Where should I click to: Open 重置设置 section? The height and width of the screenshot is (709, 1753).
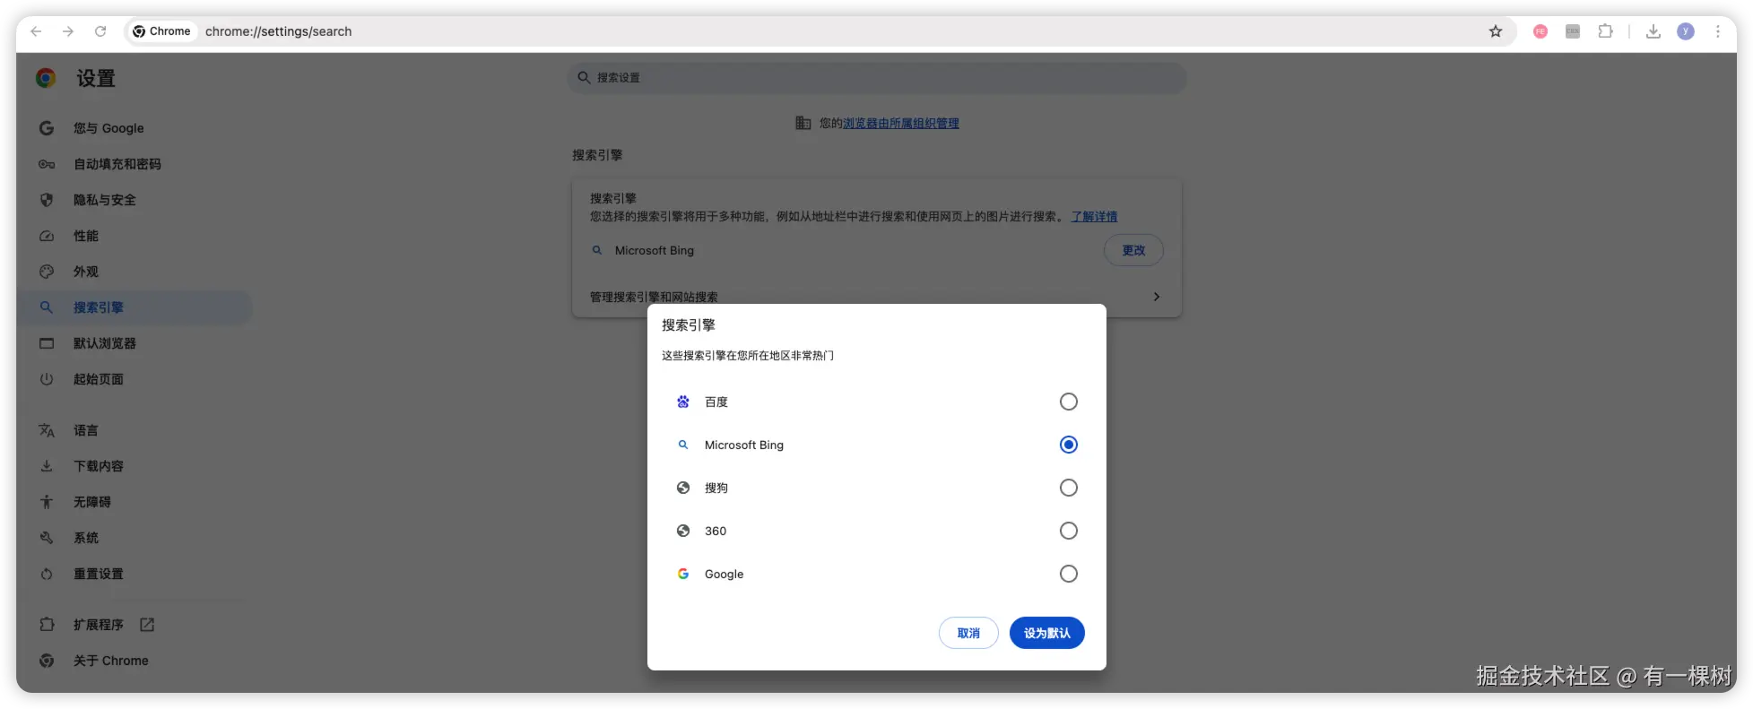135,574
